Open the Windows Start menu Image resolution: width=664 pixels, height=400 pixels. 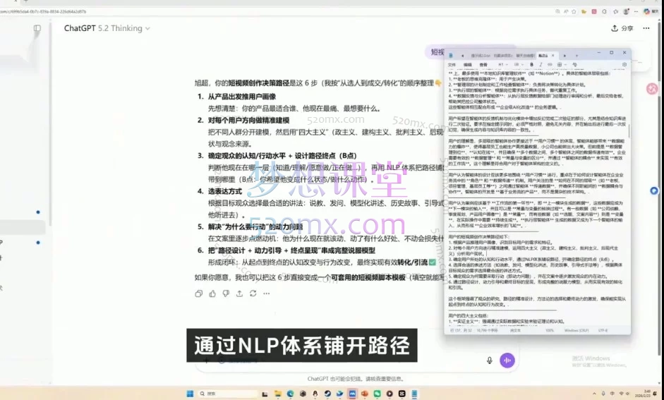click(190, 394)
